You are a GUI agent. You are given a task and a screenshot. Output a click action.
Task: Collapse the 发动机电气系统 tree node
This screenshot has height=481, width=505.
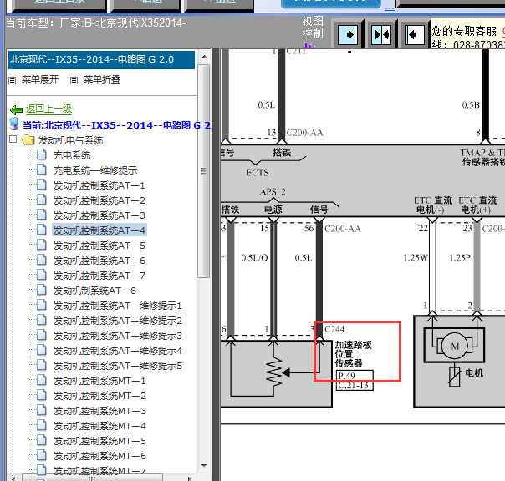pyautogui.click(x=13, y=139)
